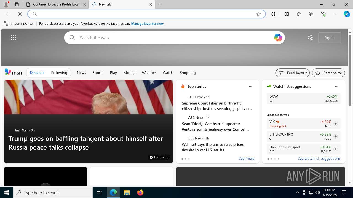
Task: Select the Discover tab
Action: (37, 73)
